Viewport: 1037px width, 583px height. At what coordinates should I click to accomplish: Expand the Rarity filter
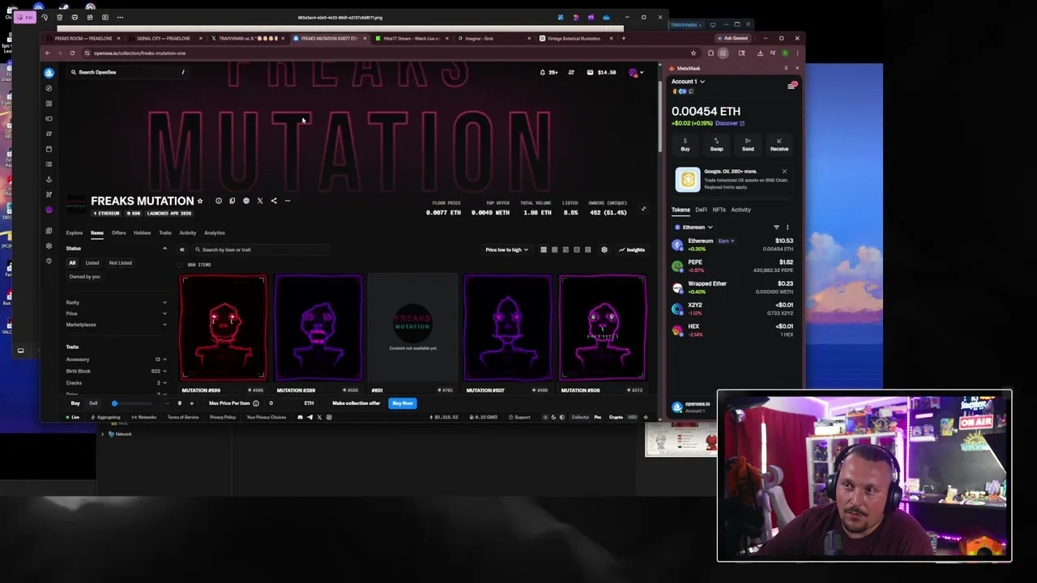click(x=117, y=303)
